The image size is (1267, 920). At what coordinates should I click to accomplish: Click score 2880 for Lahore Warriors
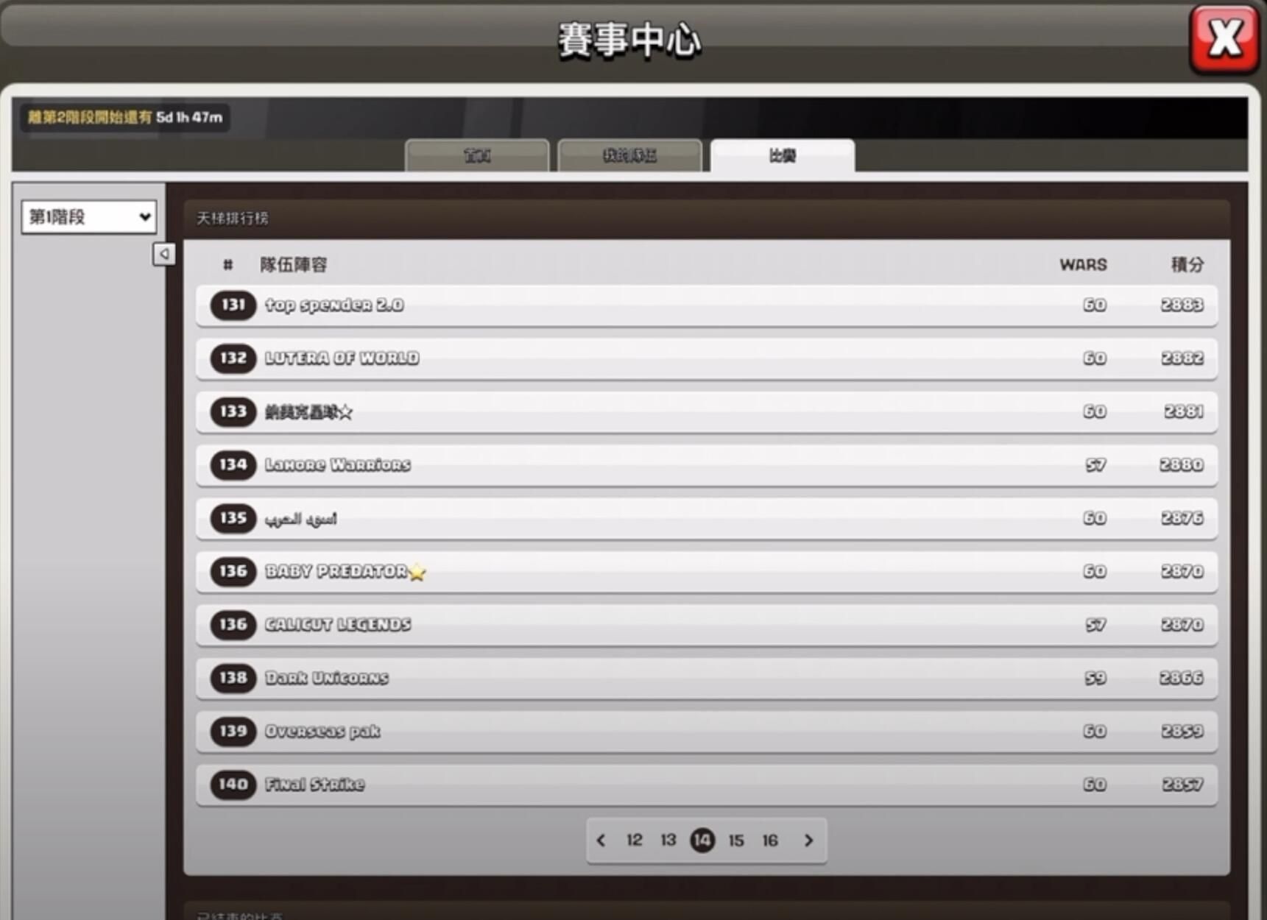tap(1182, 464)
